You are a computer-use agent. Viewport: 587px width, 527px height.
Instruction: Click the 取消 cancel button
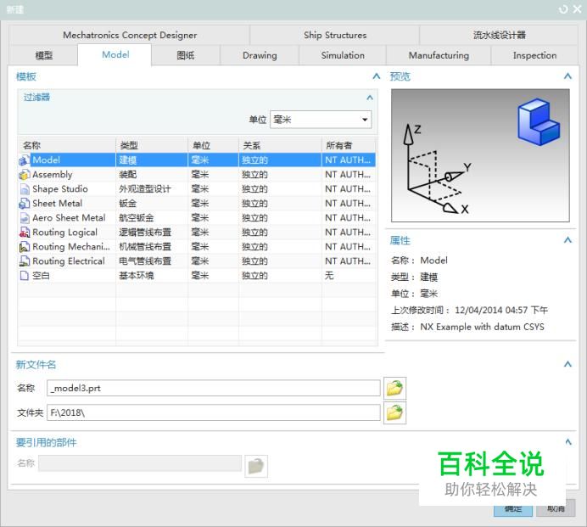pyautogui.click(x=556, y=508)
